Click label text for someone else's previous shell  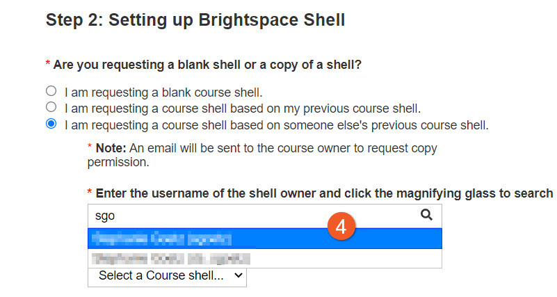coord(276,125)
